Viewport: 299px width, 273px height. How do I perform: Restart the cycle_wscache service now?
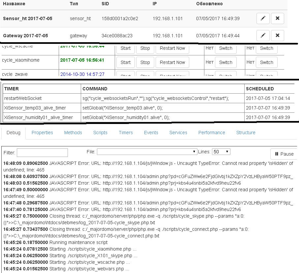172,49
